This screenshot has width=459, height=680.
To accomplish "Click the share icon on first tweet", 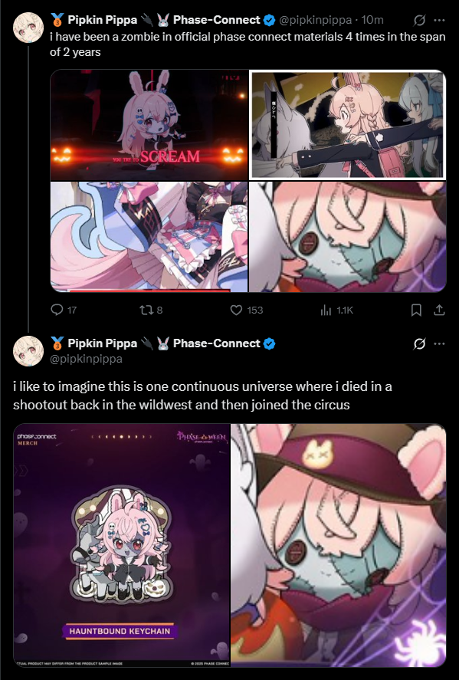I will [x=439, y=310].
